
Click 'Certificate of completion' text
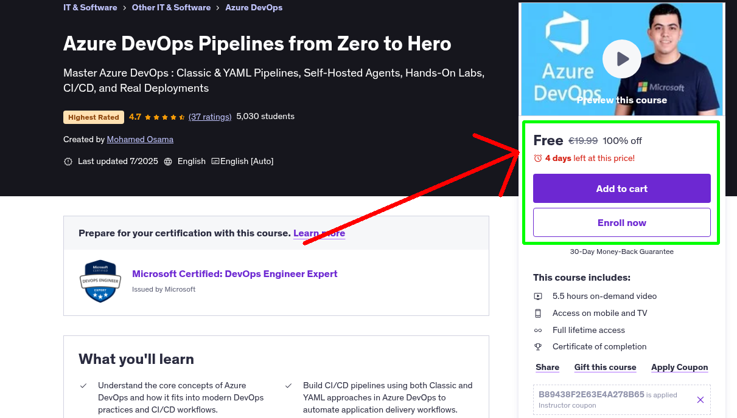tap(599, 347)
